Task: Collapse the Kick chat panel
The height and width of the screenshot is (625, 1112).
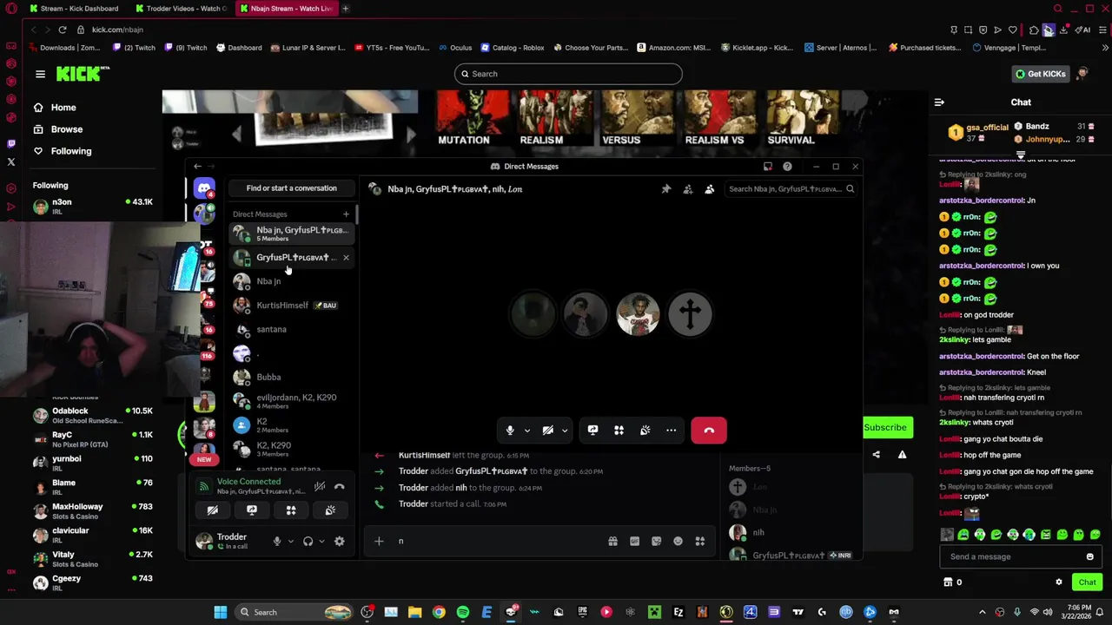Action: [x=939, y=102]
